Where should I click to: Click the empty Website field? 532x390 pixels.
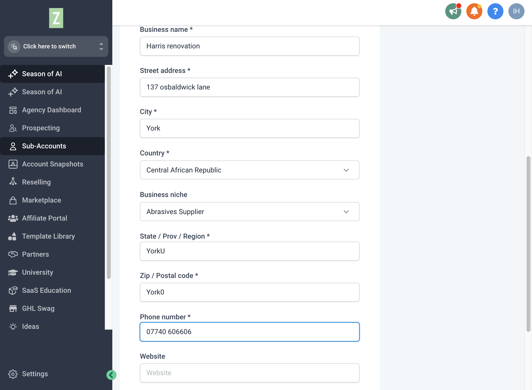(x=249, y=373)
